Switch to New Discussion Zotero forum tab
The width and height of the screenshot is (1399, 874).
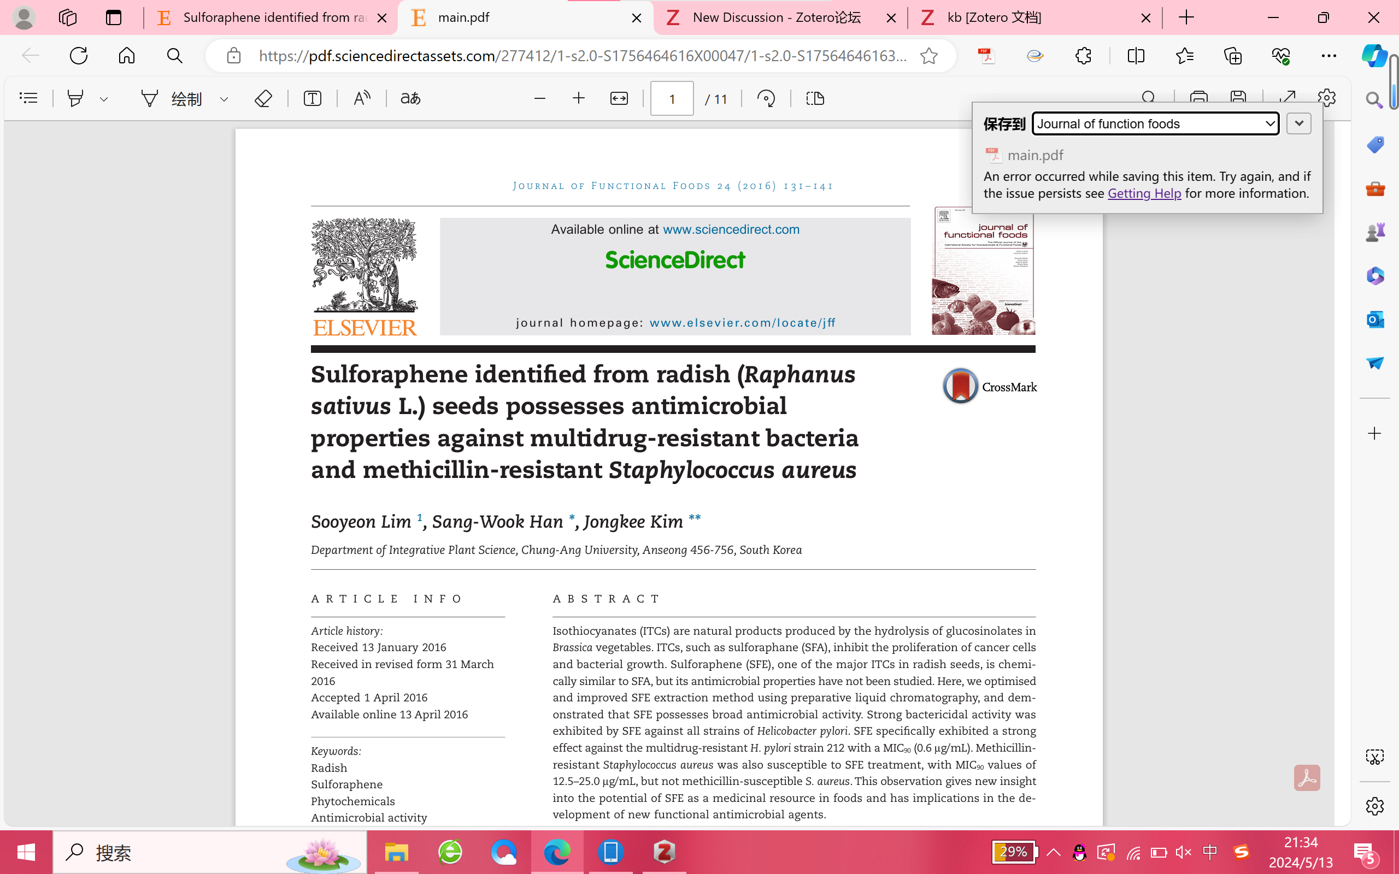(x=777, y=17)
